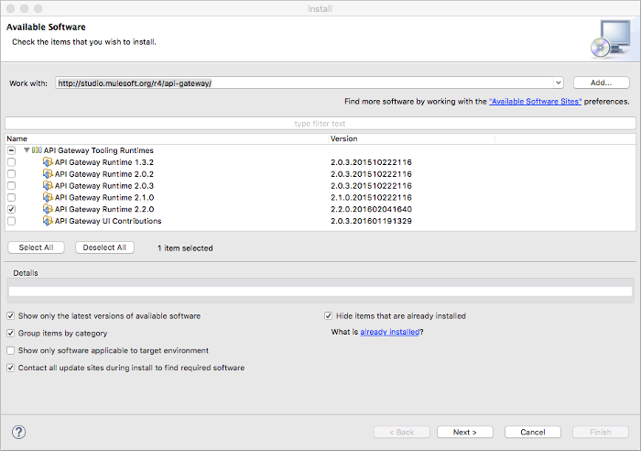
Task: Select the API Gateway Tooling Runtimes category label
Action: (99, 150)
